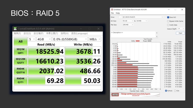The width and height of the screenshot is (193, 108).
Task: Open the Help menu in ATTO
Action: click(118, 13)
